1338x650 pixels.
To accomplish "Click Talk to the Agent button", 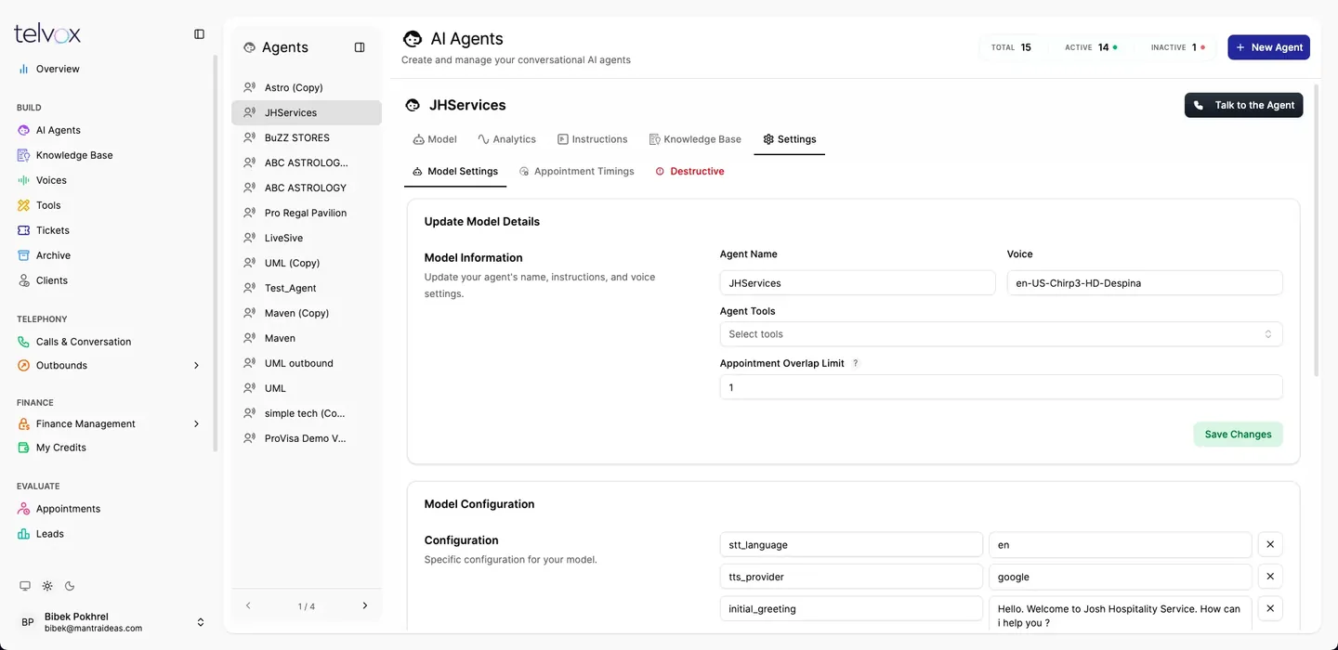I will coord(1243,105).
